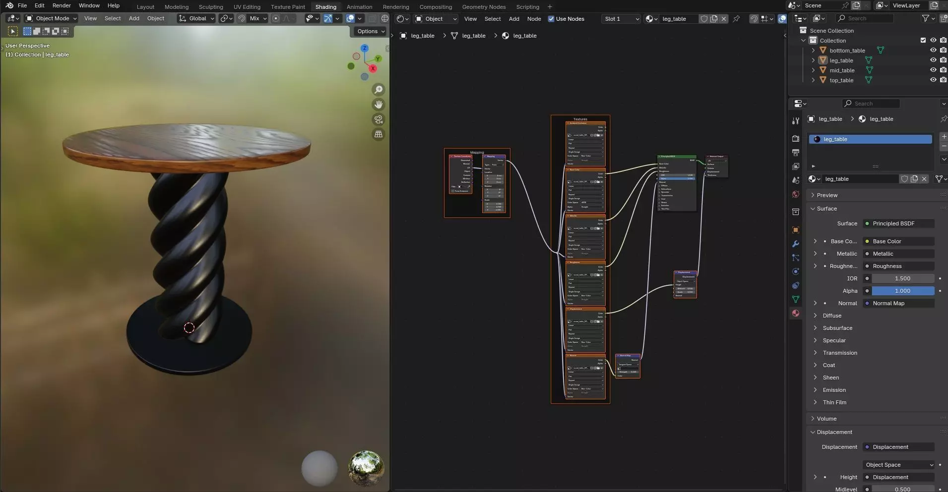The image size is (948, 492).
Task: Select leg_table material slot in list
Action: [x=871, y=139]
